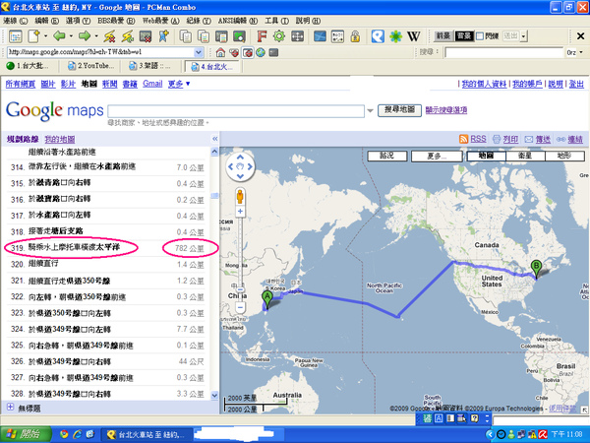
Task: Open the address bar URL dropdown
Action: pos(199,52)
